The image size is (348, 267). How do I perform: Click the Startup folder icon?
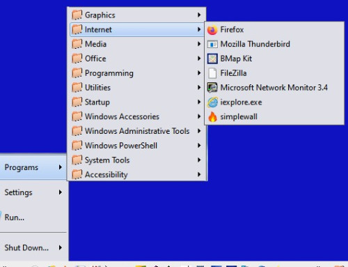coord(77,102)
